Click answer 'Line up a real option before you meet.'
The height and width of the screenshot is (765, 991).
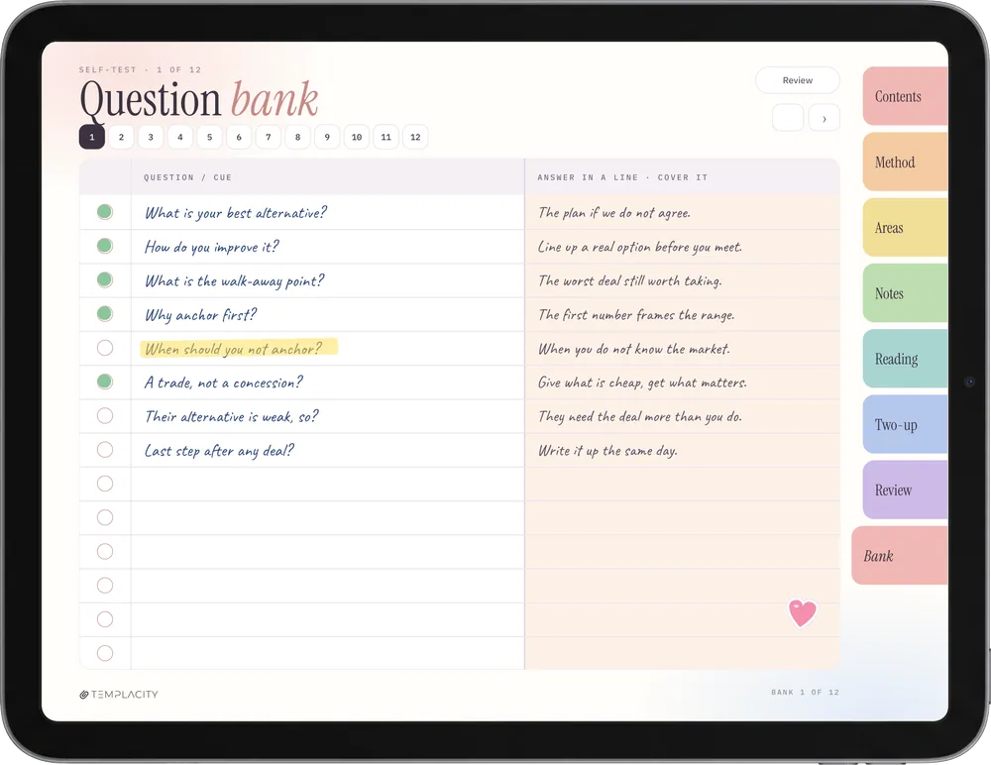pos(640,247)
